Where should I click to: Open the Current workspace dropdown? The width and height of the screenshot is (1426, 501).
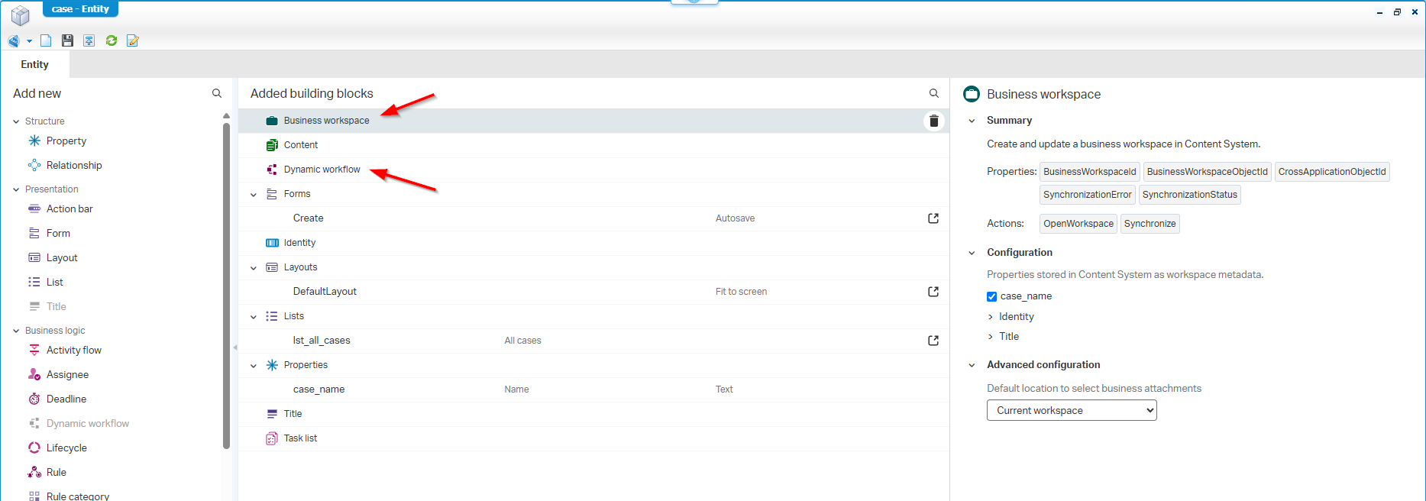click(x=1071, y=411)
